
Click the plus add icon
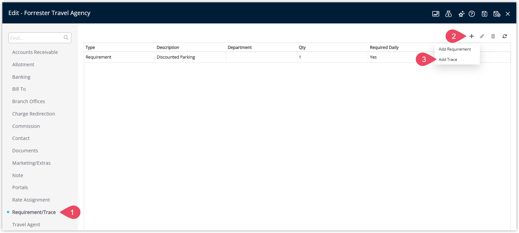[471, 36]
